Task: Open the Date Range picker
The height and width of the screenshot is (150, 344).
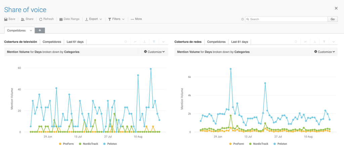Action: coord(70,19)
